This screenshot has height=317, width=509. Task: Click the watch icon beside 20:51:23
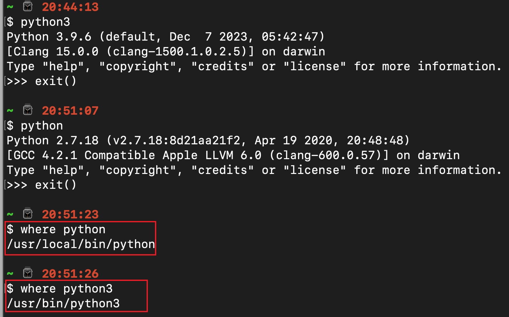[x=28, y=214]
